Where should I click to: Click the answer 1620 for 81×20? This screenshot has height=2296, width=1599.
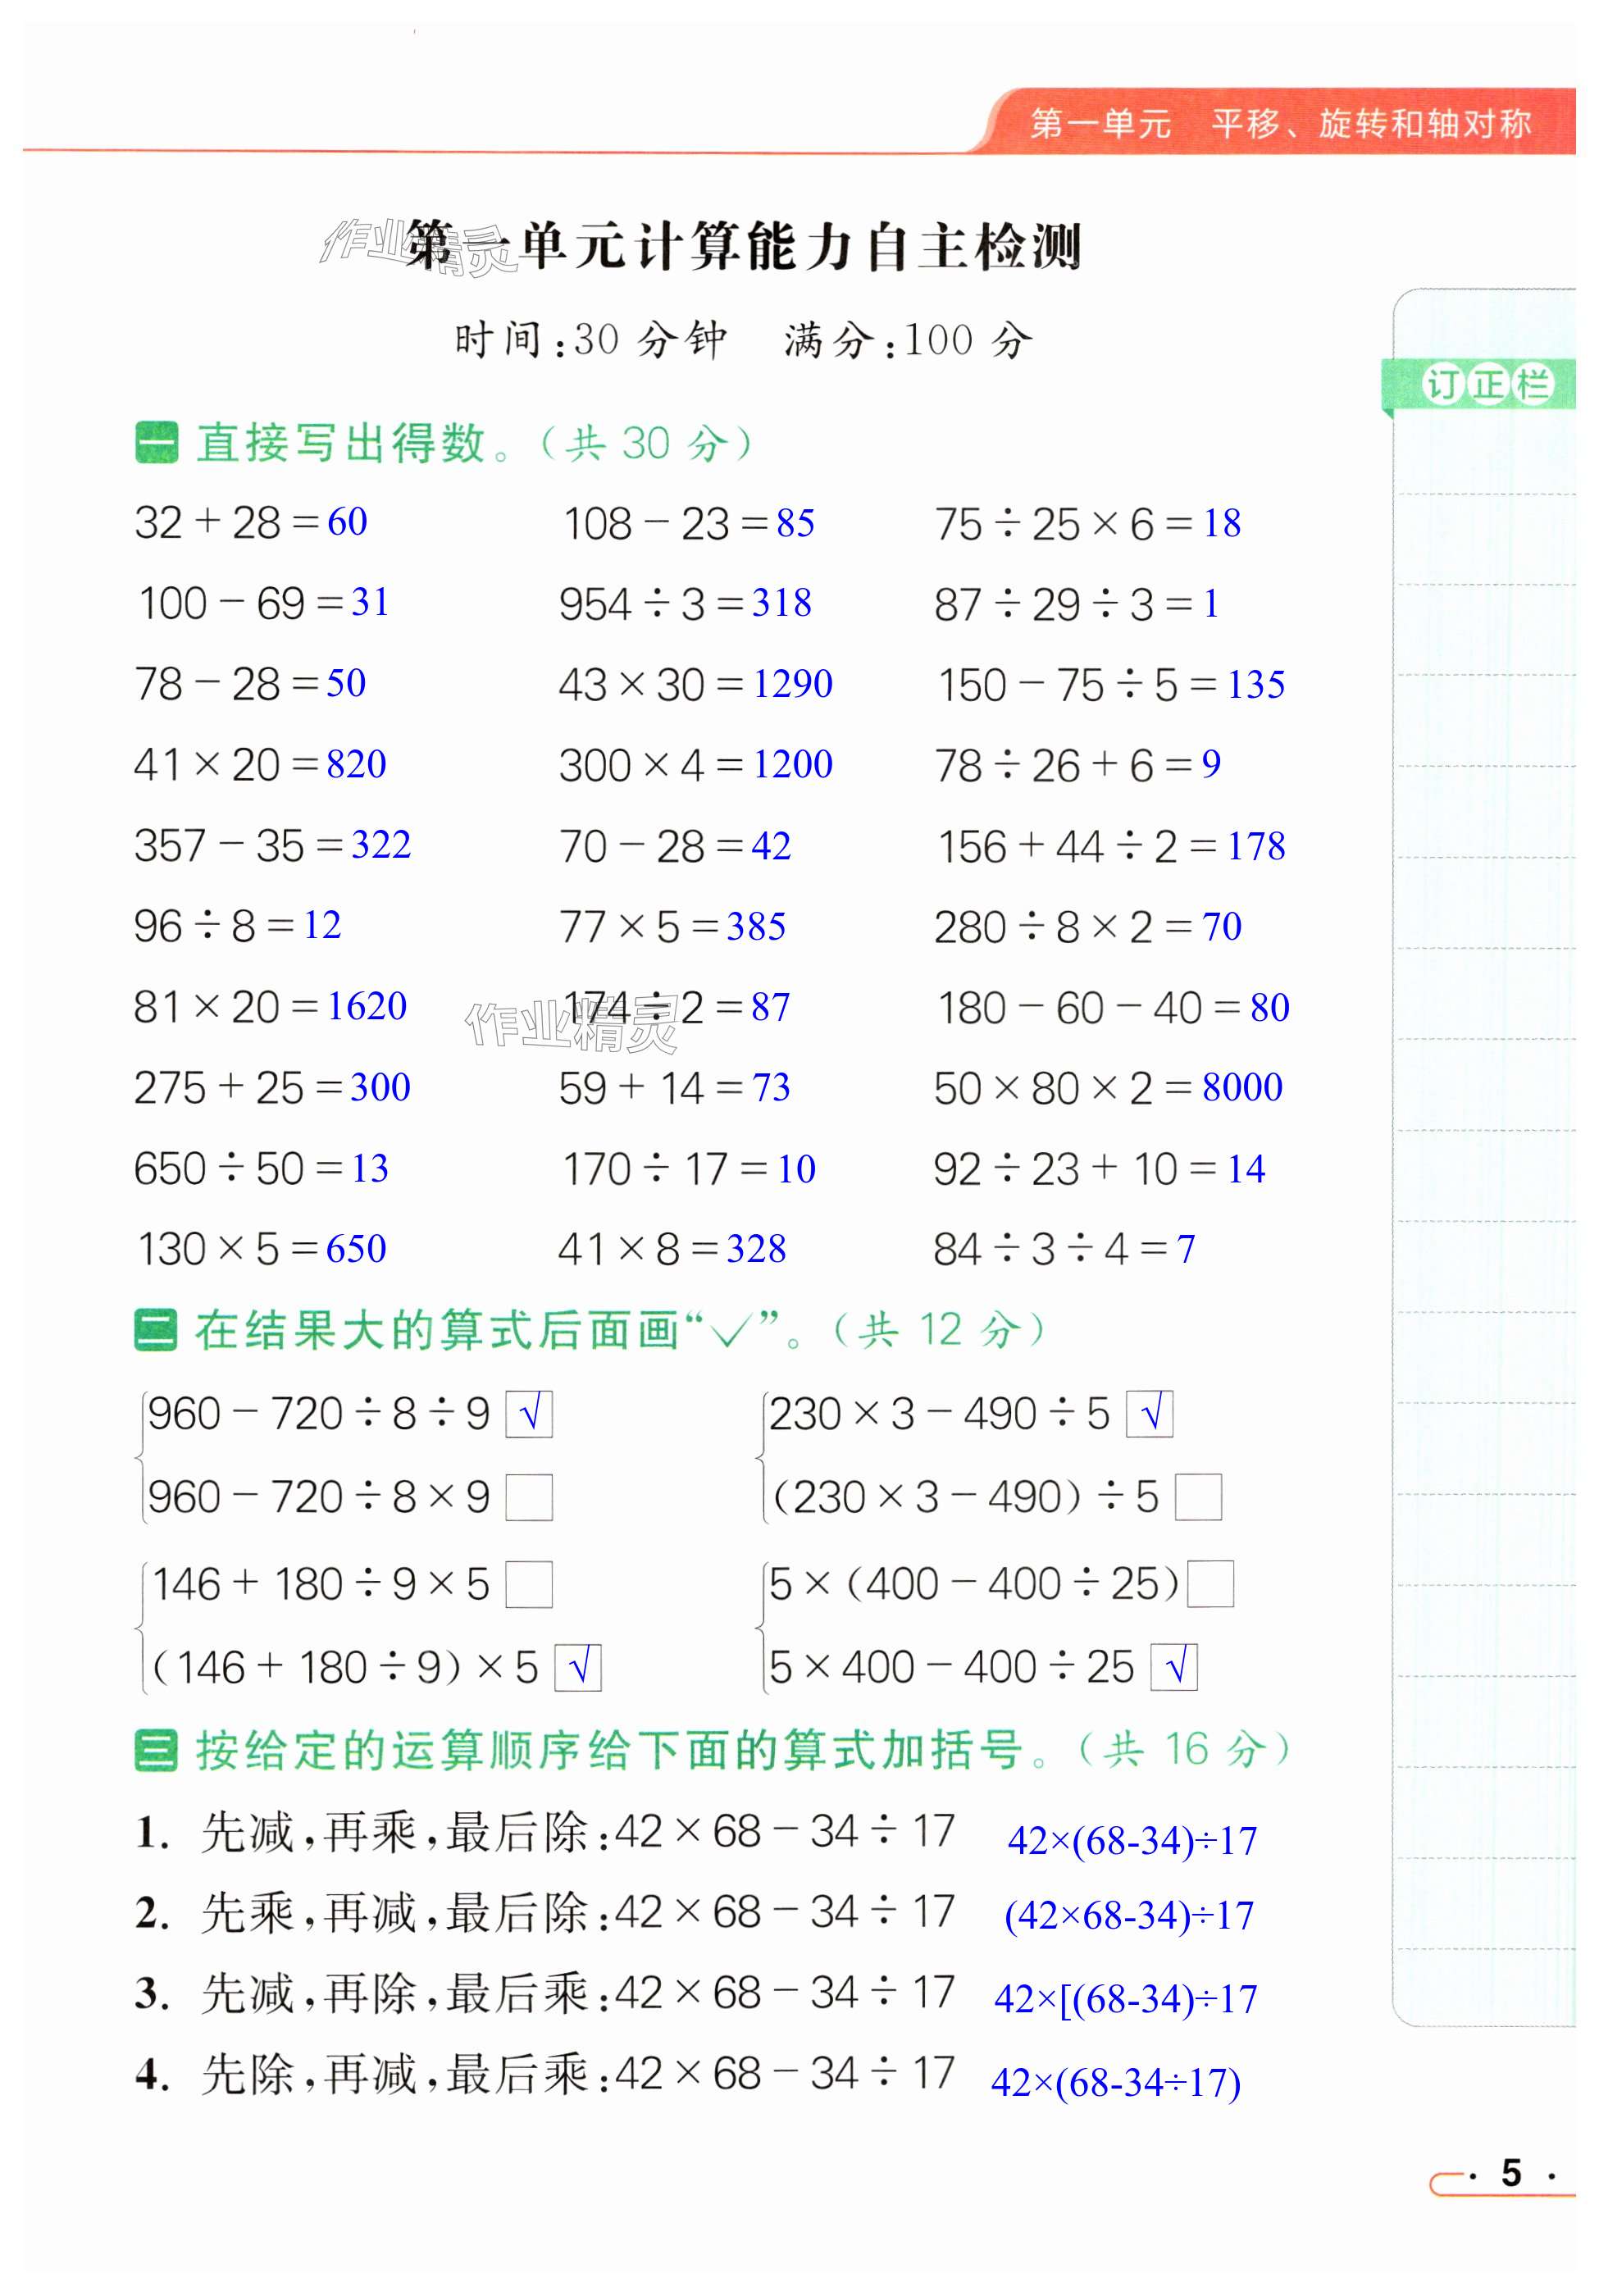(x=367, y=1006)
